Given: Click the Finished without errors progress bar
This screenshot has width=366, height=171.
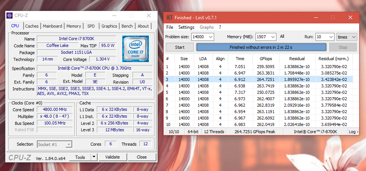Looking at the screenshot, I should coord(261,47).
